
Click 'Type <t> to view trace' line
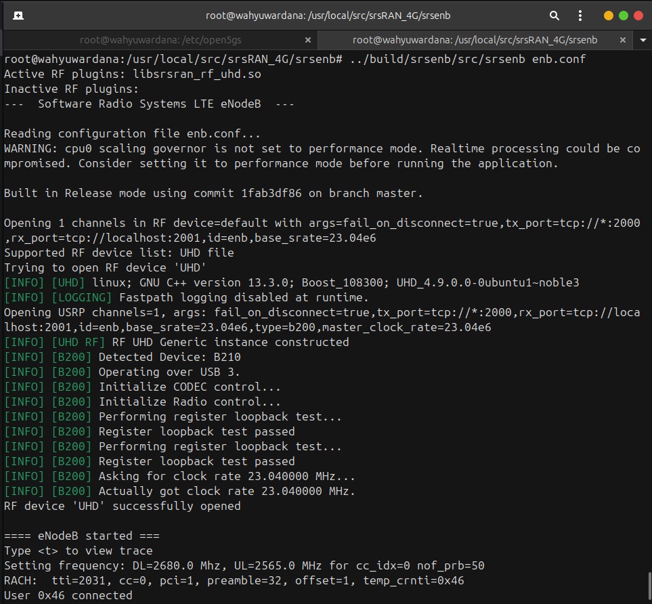click(x=78, y=551)
